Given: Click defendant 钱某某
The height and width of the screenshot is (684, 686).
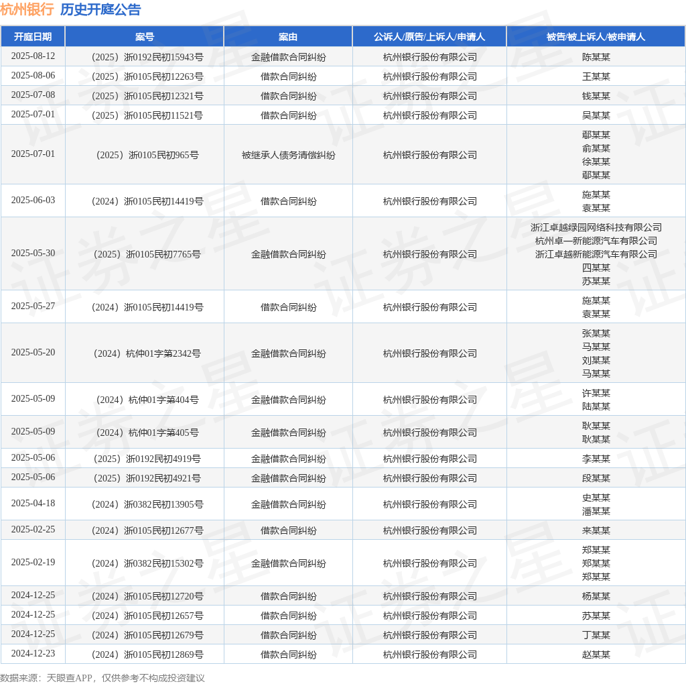Looking at the screenshot, I should (596, 96).
